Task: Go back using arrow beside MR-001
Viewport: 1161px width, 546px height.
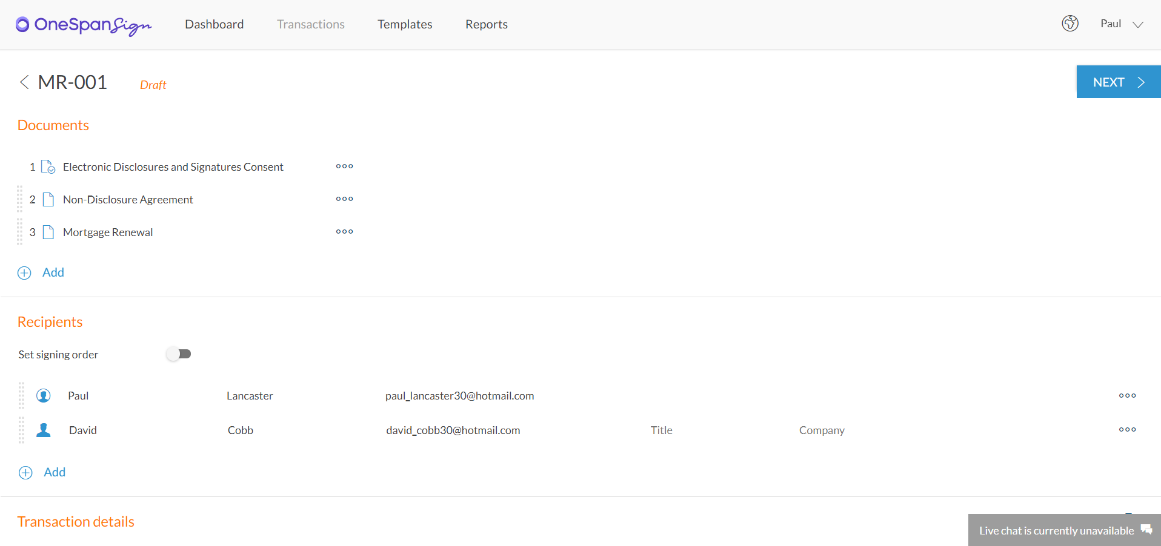Action: (24, 82)
